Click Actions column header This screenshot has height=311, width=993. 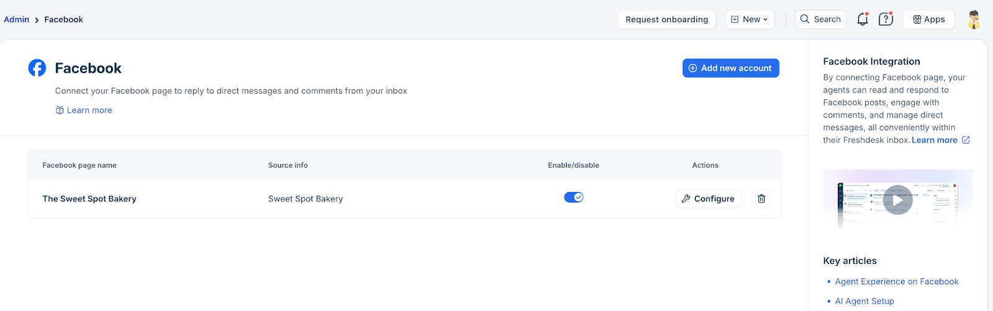click(x=705, y=165)
